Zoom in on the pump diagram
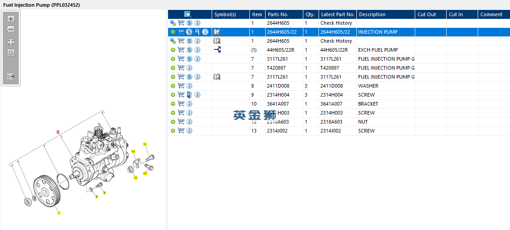 pyautogui.click(x=11, y=19)
